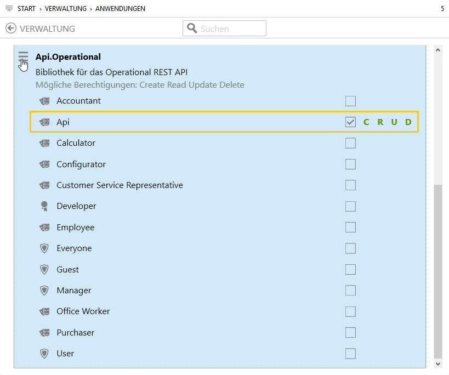The width and height of the screenshot is (449, 375).
Task: Toggle the Create (C) permission for Api
Action: click(366, 122)
